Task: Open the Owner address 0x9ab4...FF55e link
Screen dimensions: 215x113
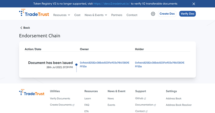Action: (x=105, y=64)
